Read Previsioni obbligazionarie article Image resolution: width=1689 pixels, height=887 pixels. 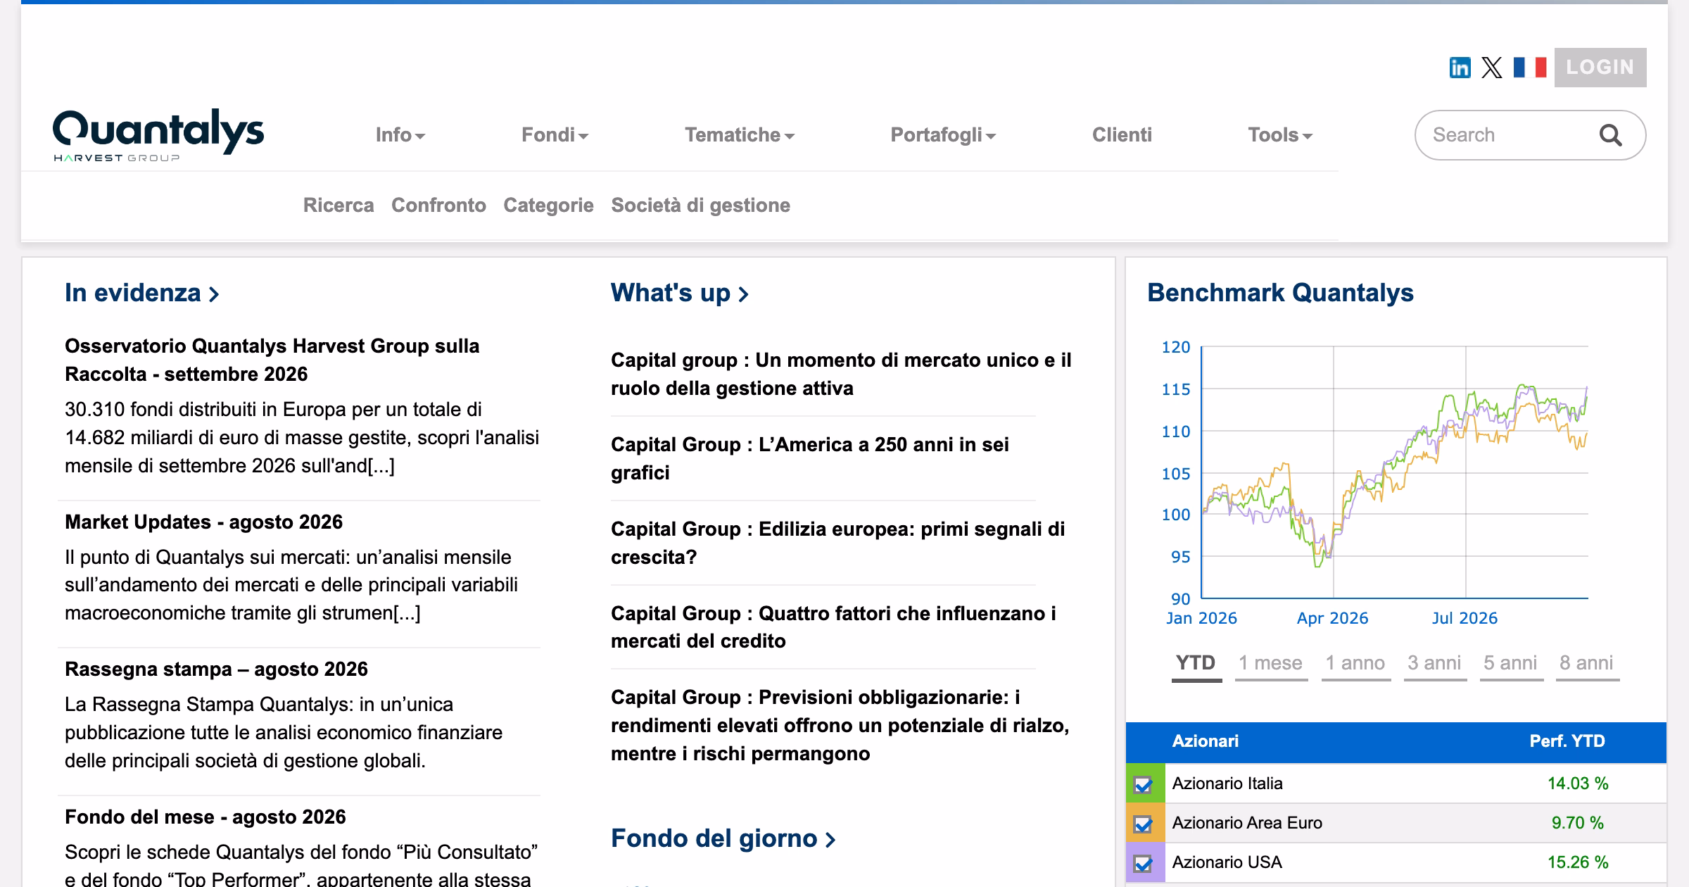pos(840,725)
